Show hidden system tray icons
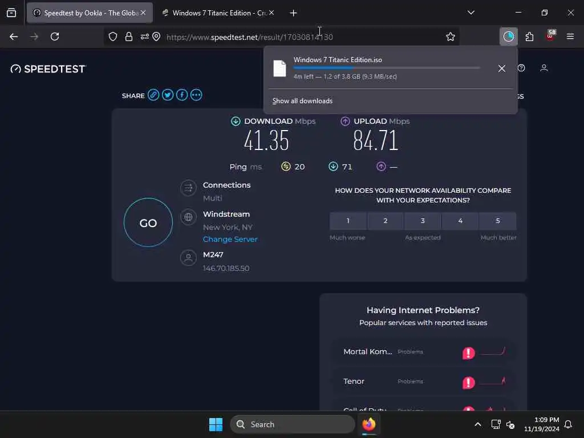 click(478, 424)
